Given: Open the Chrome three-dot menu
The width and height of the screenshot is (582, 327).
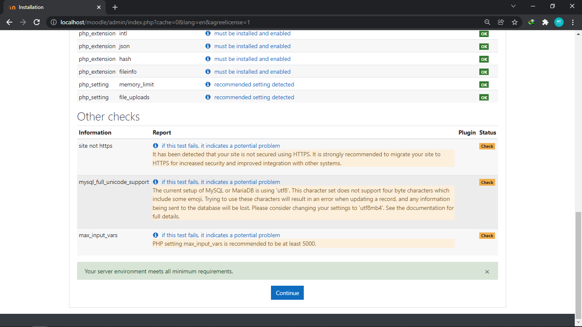Looking at the screenshot, I should pos(573,22).
